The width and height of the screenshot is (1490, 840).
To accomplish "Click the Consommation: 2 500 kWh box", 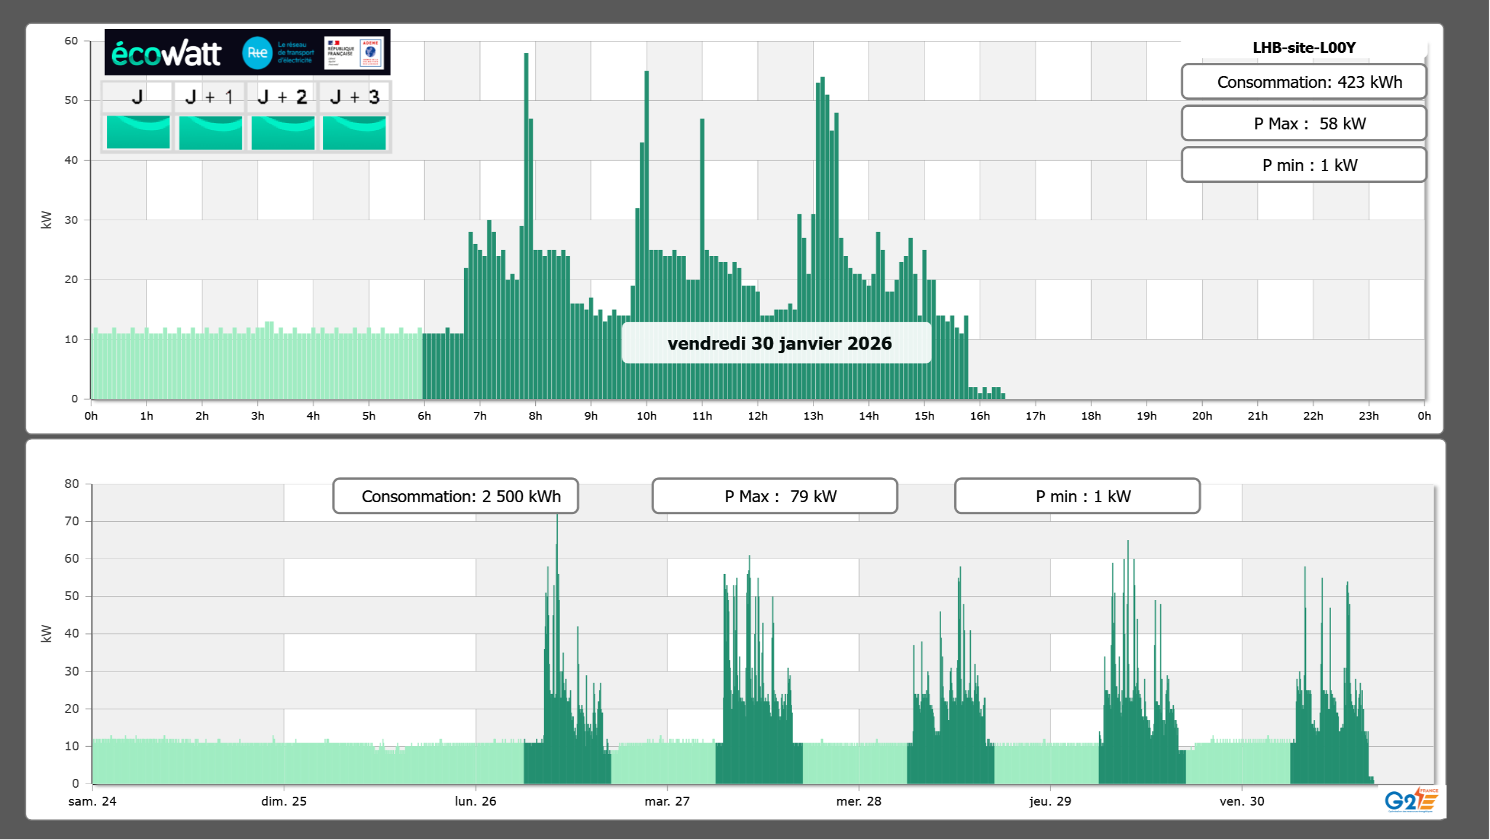I will tap(455, 496).
